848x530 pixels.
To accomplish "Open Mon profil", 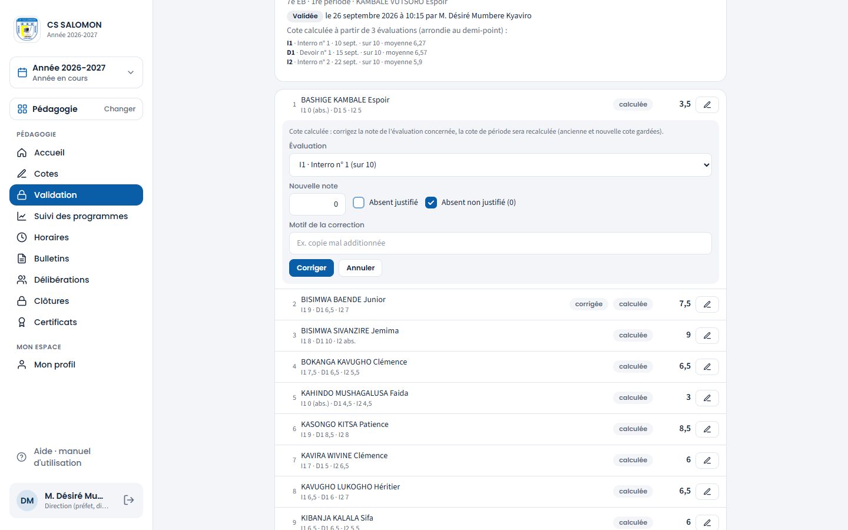I will pos(76,365).
